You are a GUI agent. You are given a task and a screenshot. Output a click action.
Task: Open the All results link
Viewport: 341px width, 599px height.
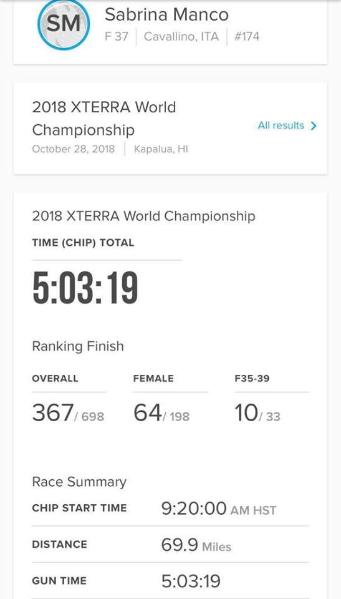tap(287, 125)
